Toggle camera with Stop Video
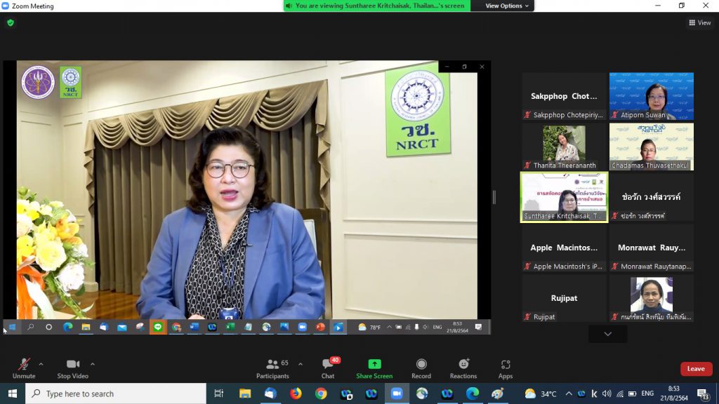Image resolution: width=719 pixels, height=404 pixels. [73, 369]
